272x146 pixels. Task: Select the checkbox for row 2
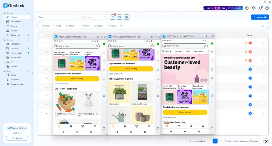pos(41,52)
